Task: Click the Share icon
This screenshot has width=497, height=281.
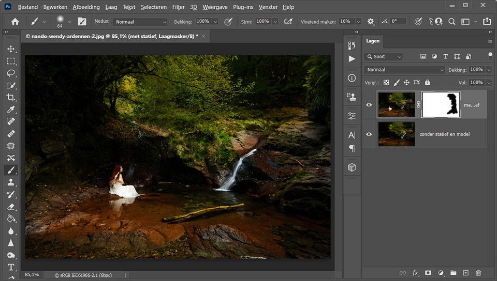Action: 487,21
